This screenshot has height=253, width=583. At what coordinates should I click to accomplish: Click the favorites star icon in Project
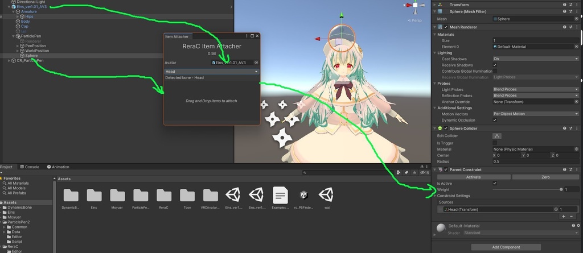coord(414,172)
